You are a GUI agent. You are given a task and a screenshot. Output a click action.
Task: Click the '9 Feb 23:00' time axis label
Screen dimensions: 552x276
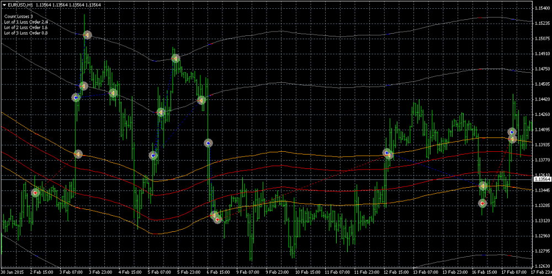(x=278, y=273)
